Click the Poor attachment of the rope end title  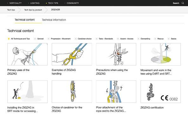(x=111, y=109)
